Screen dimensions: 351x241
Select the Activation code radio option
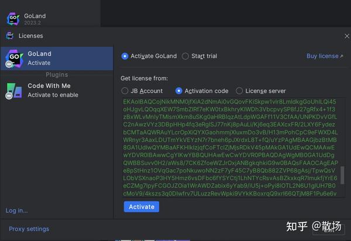(179, 91)
